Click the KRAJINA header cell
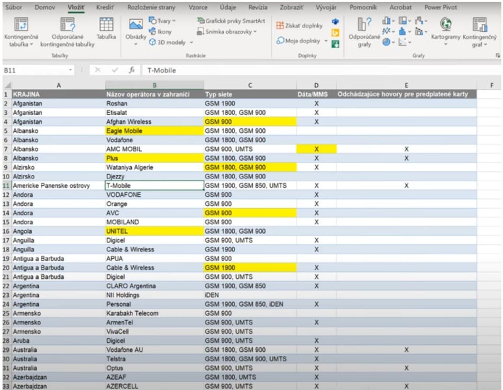 58,94
